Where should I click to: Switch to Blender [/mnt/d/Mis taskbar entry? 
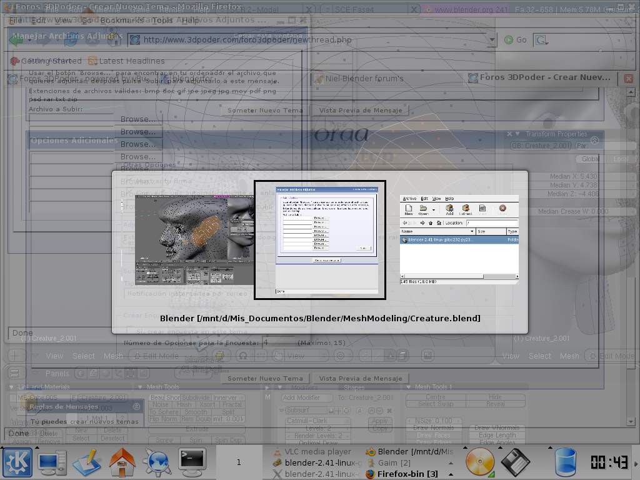410,451
